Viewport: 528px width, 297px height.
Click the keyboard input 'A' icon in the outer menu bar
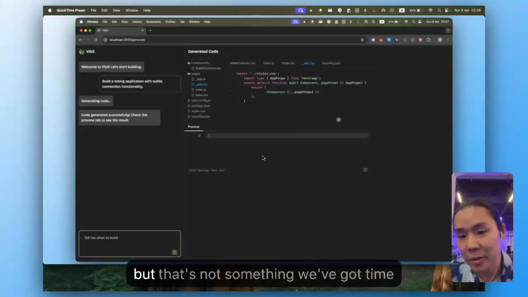click(x=401, y=10)
